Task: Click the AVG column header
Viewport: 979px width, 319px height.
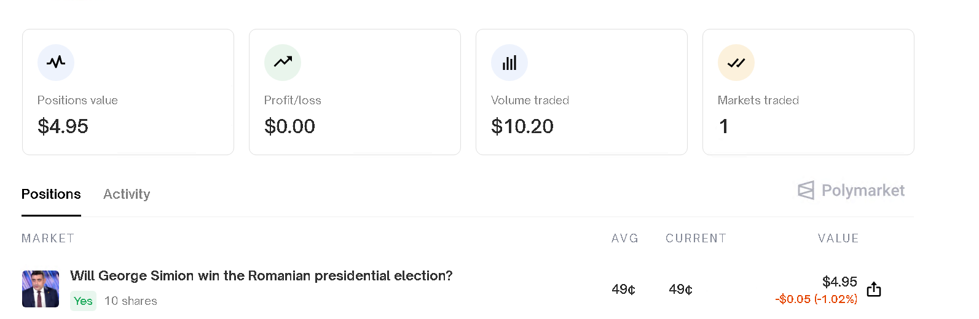Action: pos(625,238)
